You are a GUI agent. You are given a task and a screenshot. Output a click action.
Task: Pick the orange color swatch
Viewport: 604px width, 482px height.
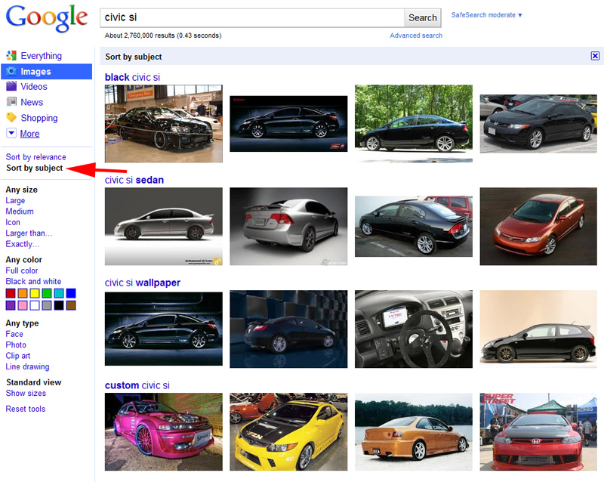pyautogui.click(x=23, y=293)
